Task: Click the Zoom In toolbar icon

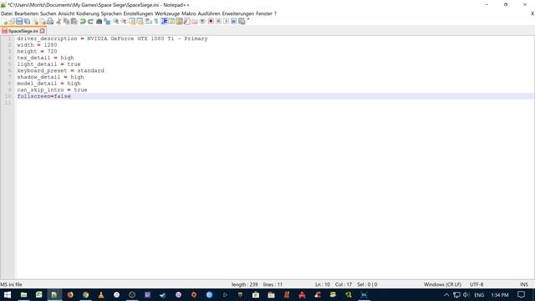Action: tap(116, 22)
